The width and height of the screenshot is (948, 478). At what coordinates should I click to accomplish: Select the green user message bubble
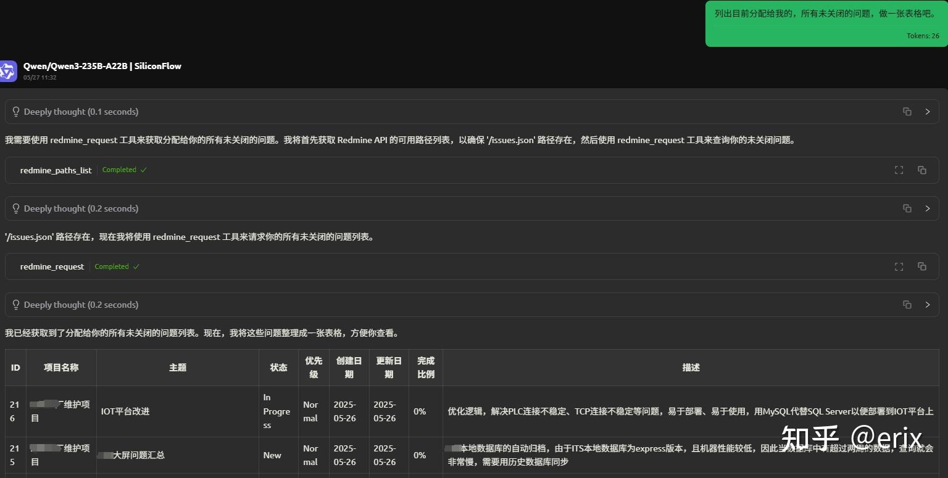click(826, 23)
